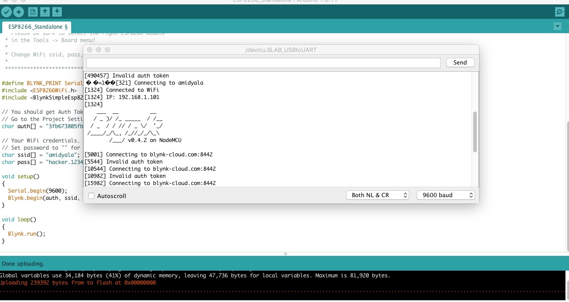
Task: Create a new sketch with New icon
Action: coord(33,12)
